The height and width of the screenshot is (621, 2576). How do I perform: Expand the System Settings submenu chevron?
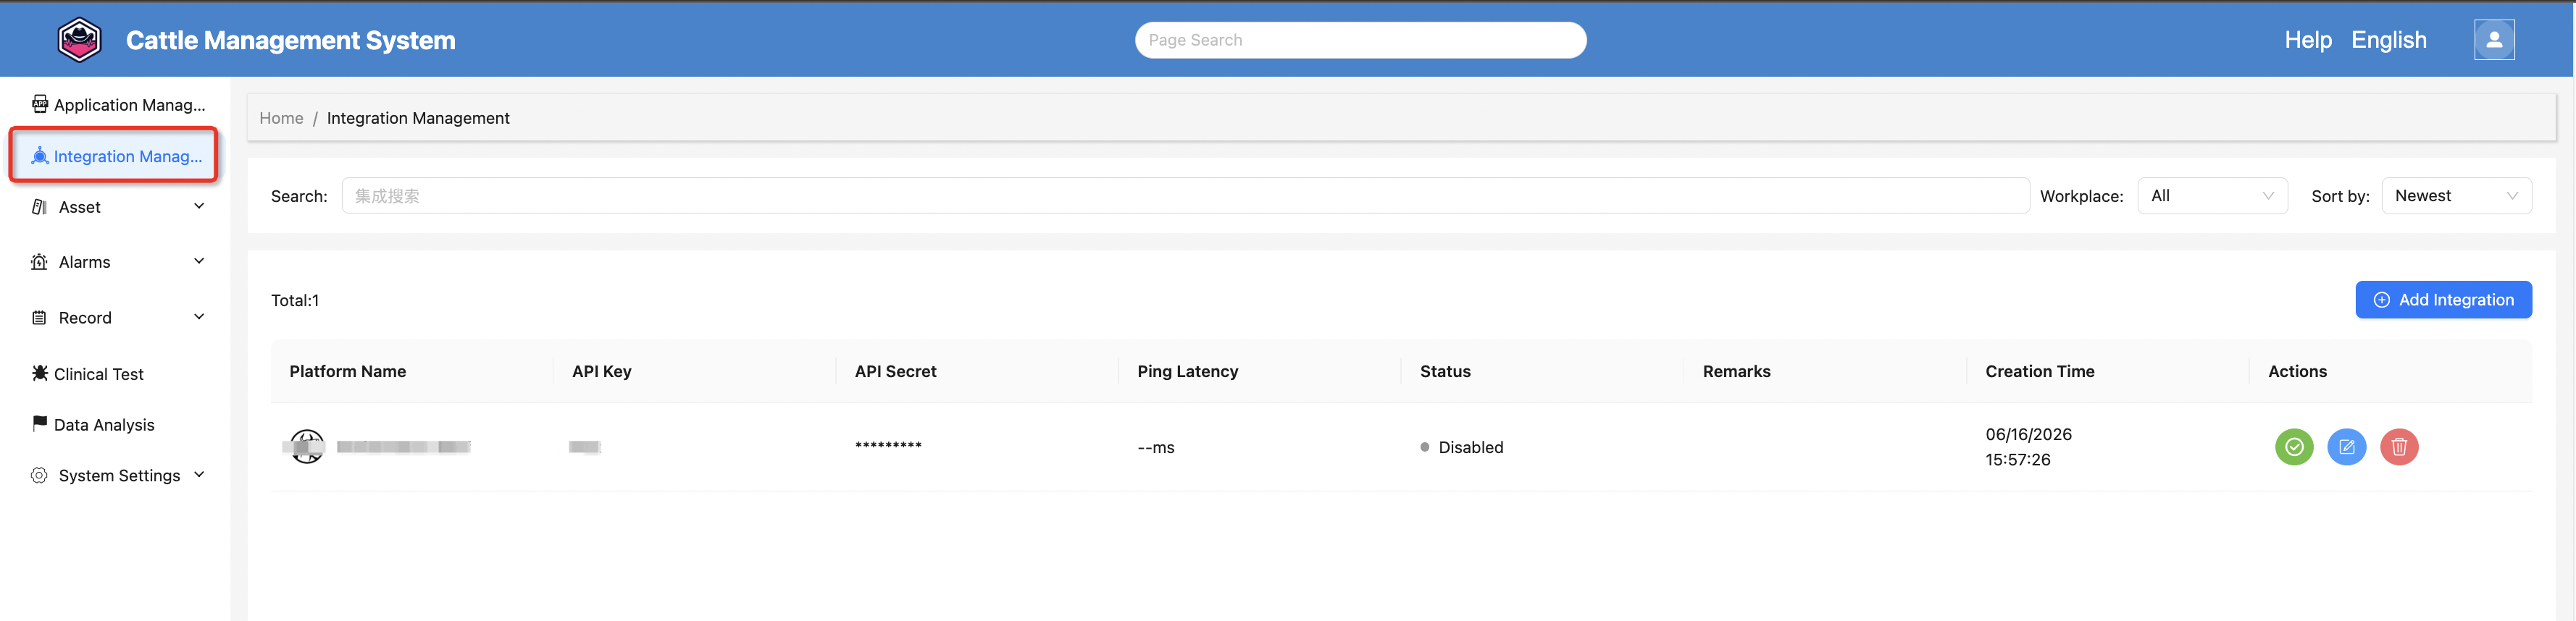click(199, 474)
